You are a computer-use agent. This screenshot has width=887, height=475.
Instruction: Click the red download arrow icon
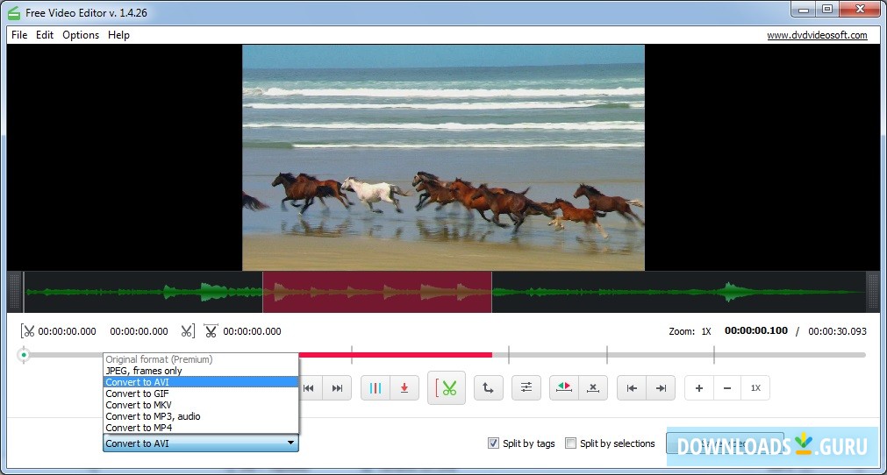404,388
